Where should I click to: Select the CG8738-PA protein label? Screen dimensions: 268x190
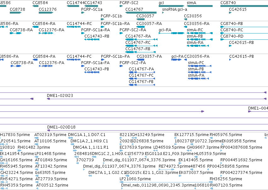pos(22,63)
